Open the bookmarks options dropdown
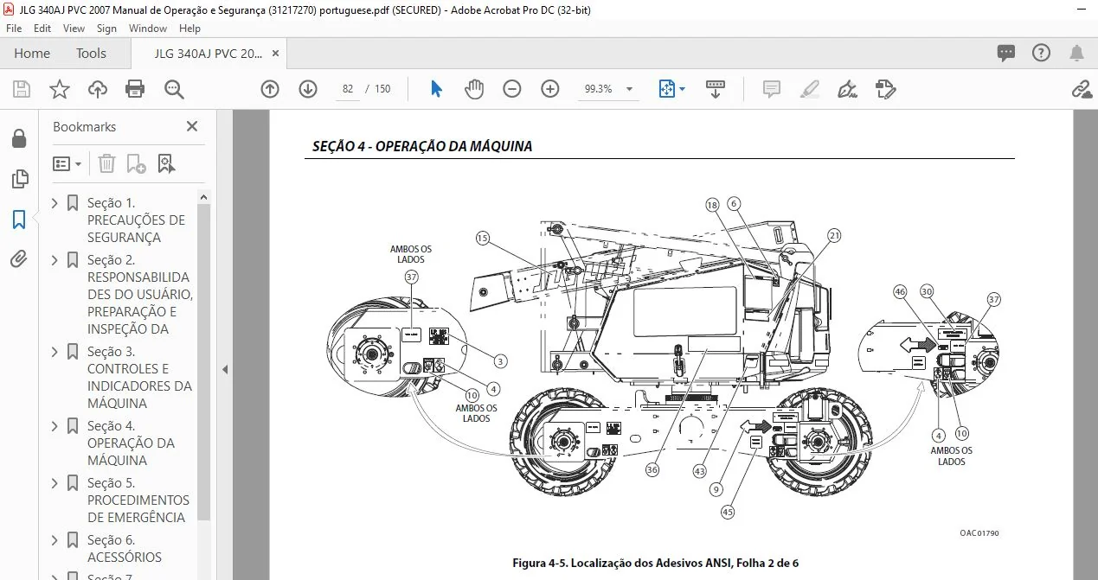The image size is (1098, 580). pos(67,163)
